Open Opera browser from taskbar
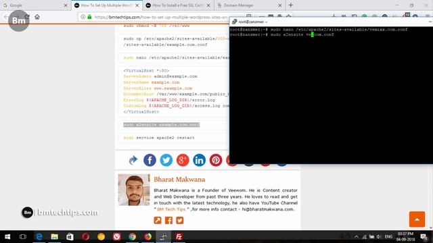433x243 pixels. (86, 237)
